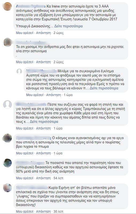Click default silhouette avatar beside 'Πέστε του συζύγου'
This screenshot has height=214, width=136.
7,105
